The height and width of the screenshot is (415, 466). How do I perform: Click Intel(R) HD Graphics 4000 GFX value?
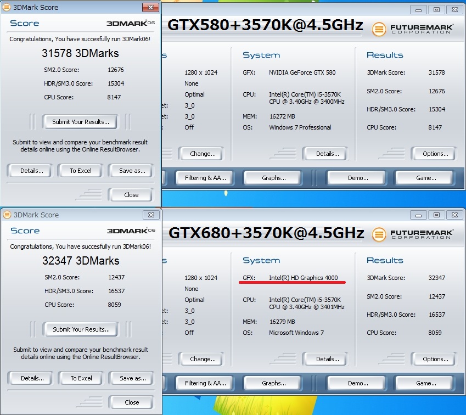[304, 278]
